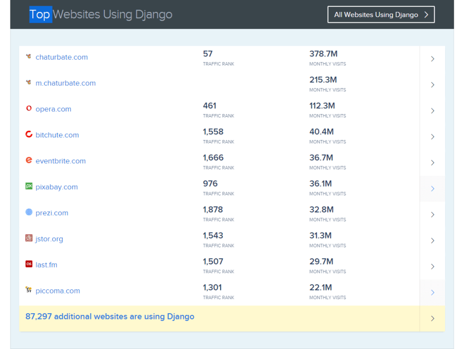
Task: Click chevron on additional websites yellow row
Action: pos(433,318)
